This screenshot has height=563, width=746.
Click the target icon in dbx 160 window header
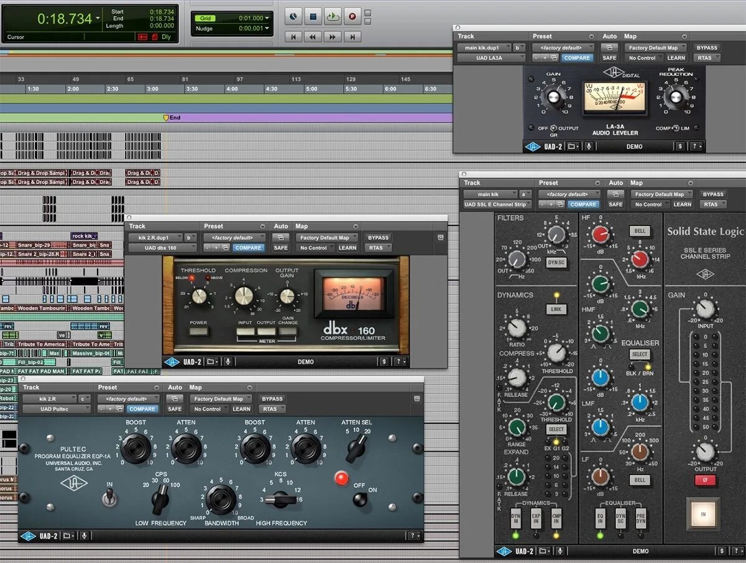tap(441, 237)
